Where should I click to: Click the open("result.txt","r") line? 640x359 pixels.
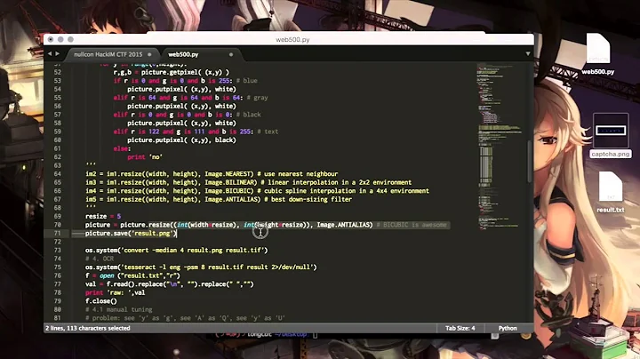point(132,275)
